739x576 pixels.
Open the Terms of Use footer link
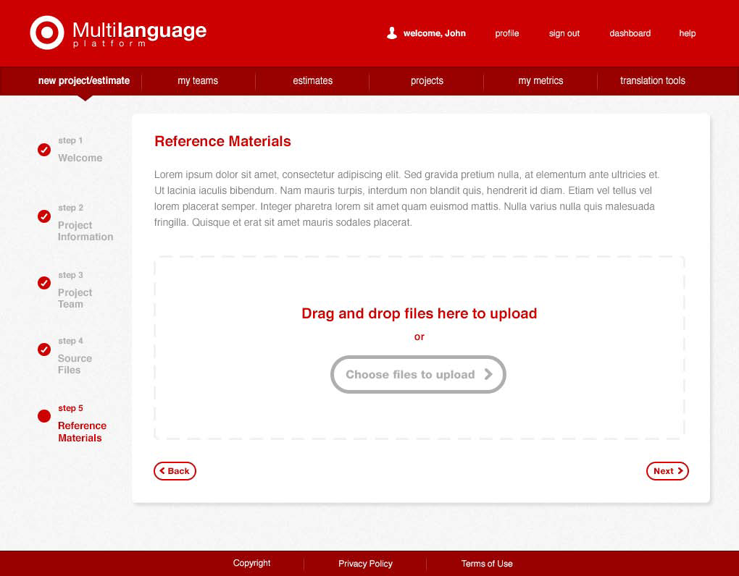tap(487, 563)
